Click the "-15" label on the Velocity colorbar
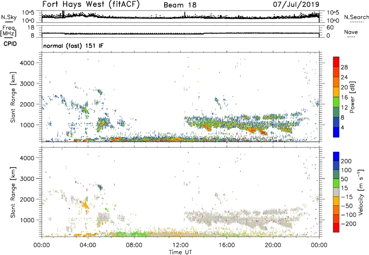Viewport: 369px width, 255px height. (347, 197)
